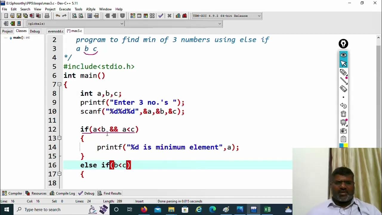Select the pen line tool in annotation bar
Image resolution: width=382 pixels, height=215 pixels.
343,80
